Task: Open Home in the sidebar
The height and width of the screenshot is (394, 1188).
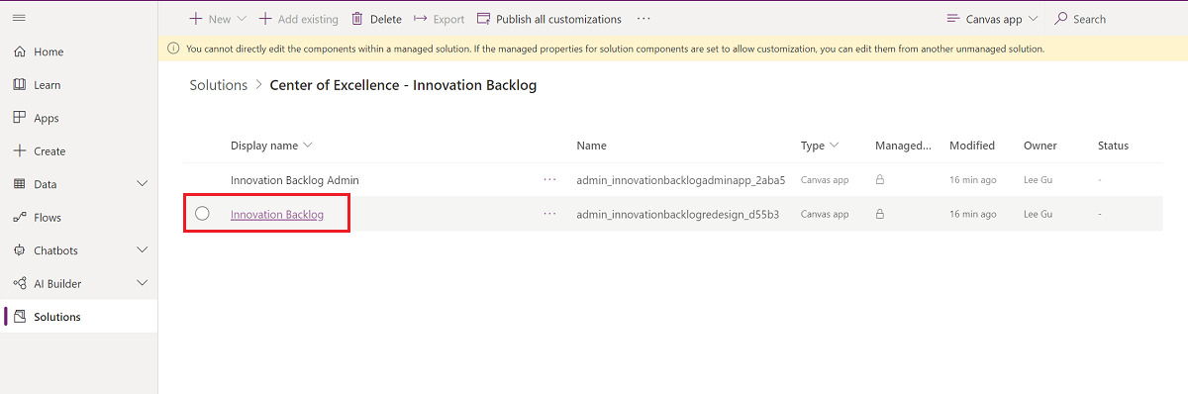Action: (x=49, y=51)
